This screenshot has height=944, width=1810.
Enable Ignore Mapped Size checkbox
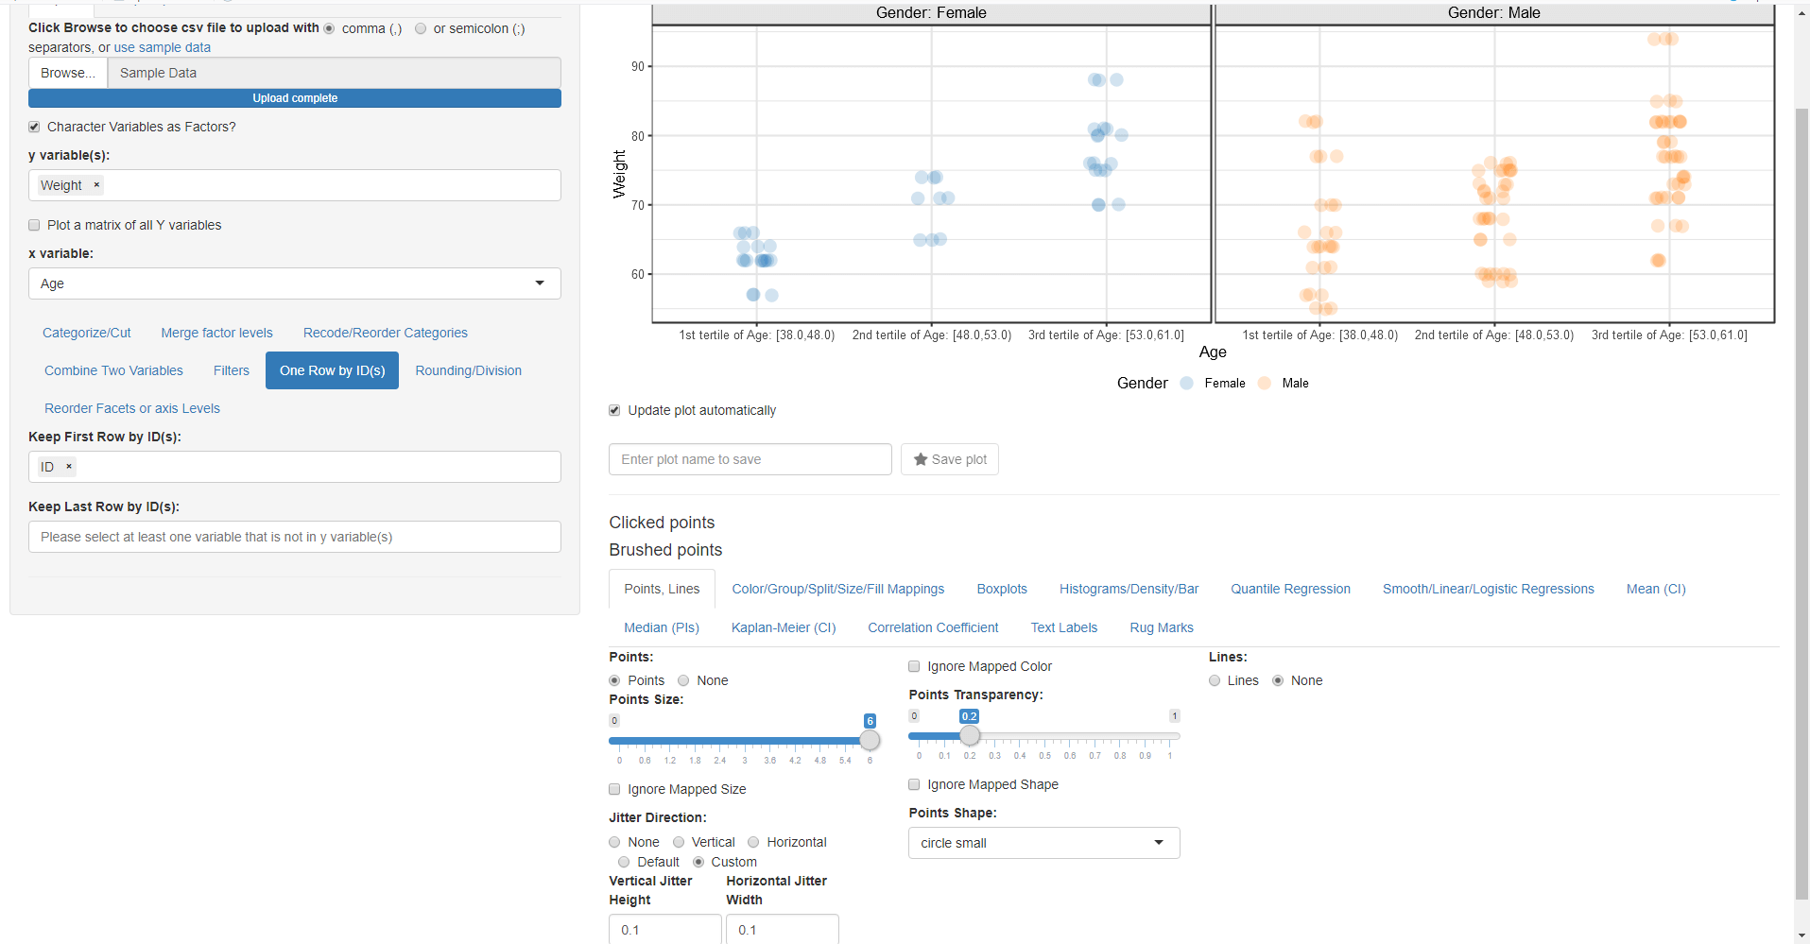click(614, 789)
